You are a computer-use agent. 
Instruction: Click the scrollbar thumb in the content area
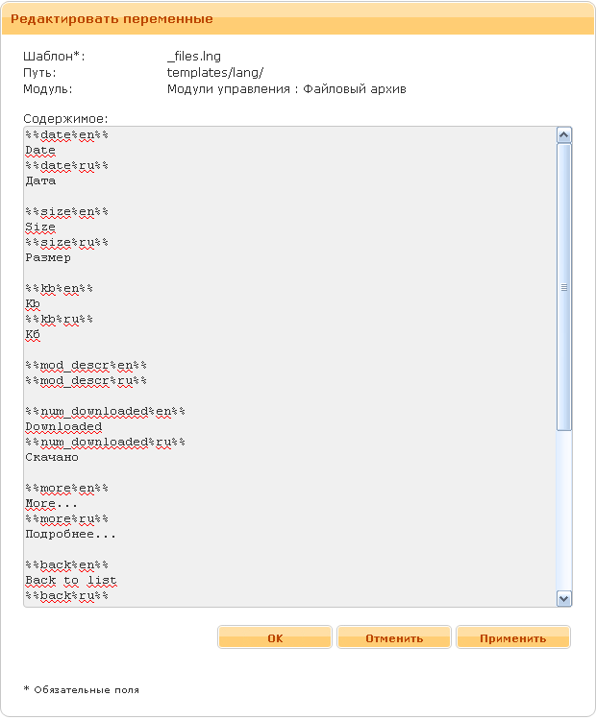564,286
